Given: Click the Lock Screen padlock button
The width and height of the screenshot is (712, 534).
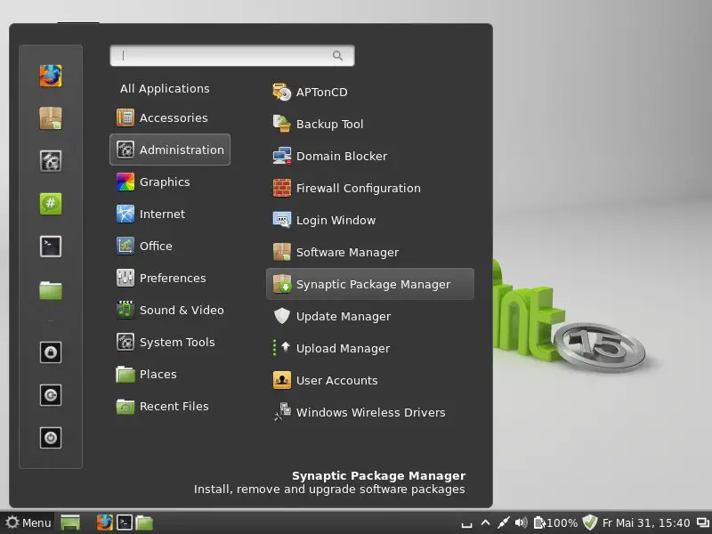Looking at the screenshot, I should coord(51,352).
